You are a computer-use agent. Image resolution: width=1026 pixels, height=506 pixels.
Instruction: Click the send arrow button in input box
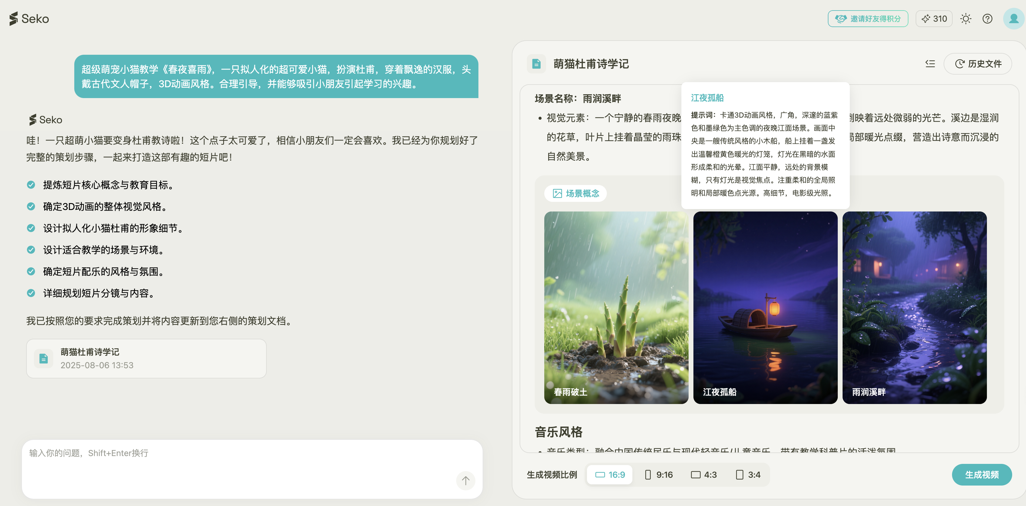pos(465,481)
